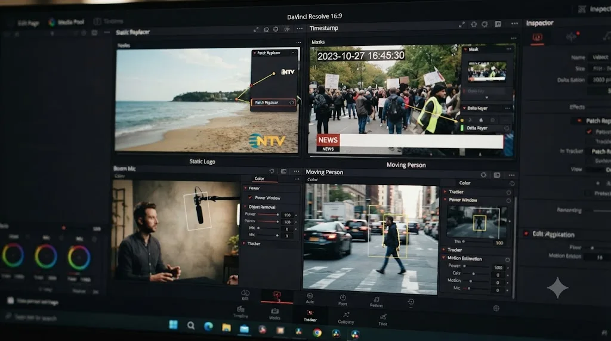Open the three-dots menu in Boom Mic header
This screenshot has height=341, width=611.
297,171
